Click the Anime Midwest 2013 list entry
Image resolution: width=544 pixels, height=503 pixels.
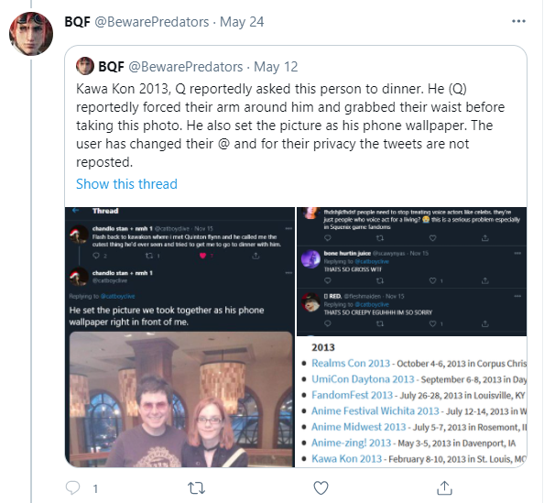click(358, 427)
